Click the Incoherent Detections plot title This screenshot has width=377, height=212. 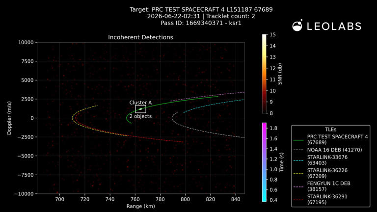pyautogui.click(x=141, y=37)
